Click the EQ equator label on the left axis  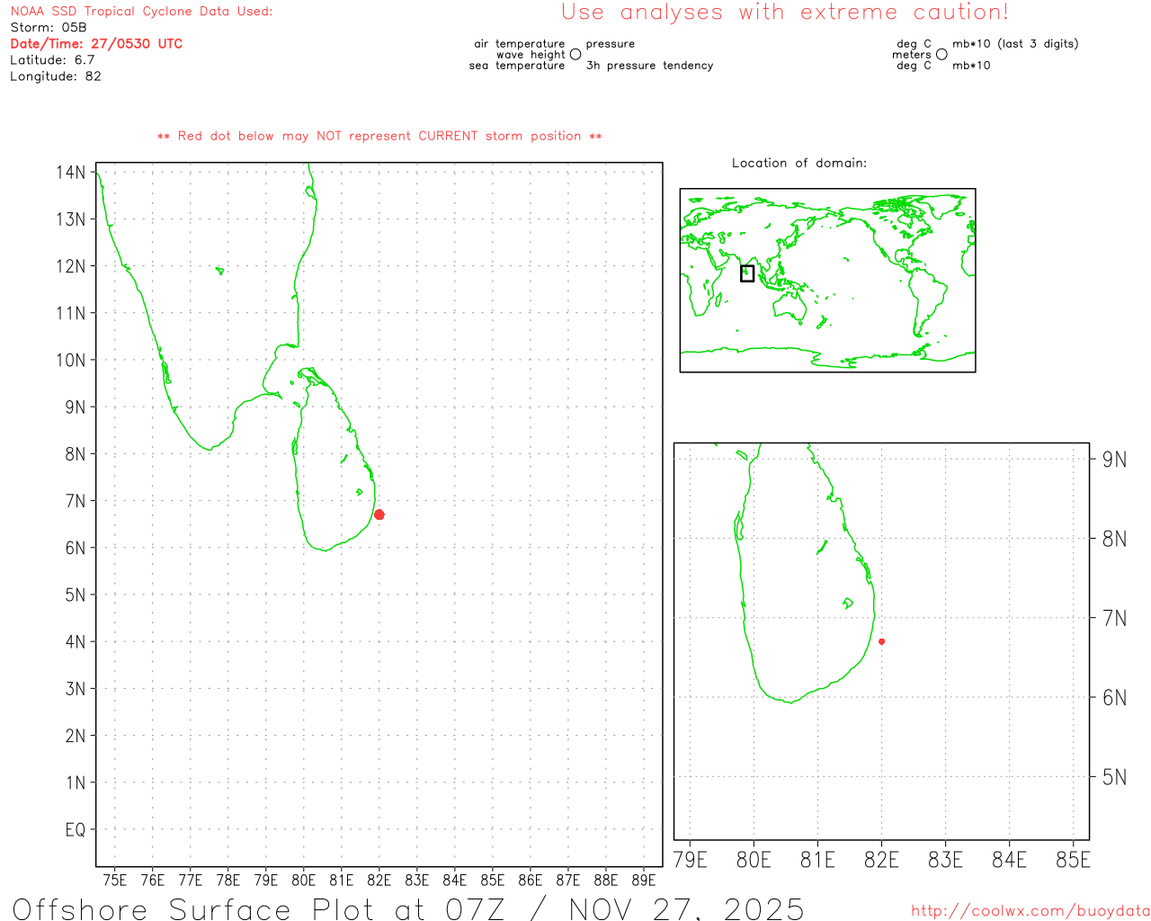[76, 829]
